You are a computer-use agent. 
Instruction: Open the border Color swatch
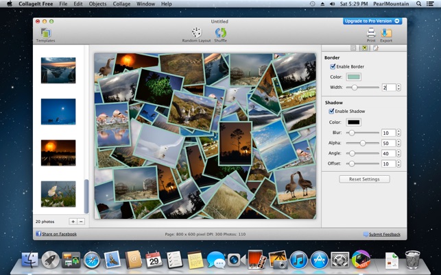pyautogui.click(x=353, y=77)
